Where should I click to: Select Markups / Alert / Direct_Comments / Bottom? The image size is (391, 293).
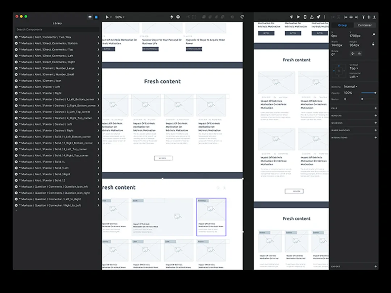(x=57, y=43)
